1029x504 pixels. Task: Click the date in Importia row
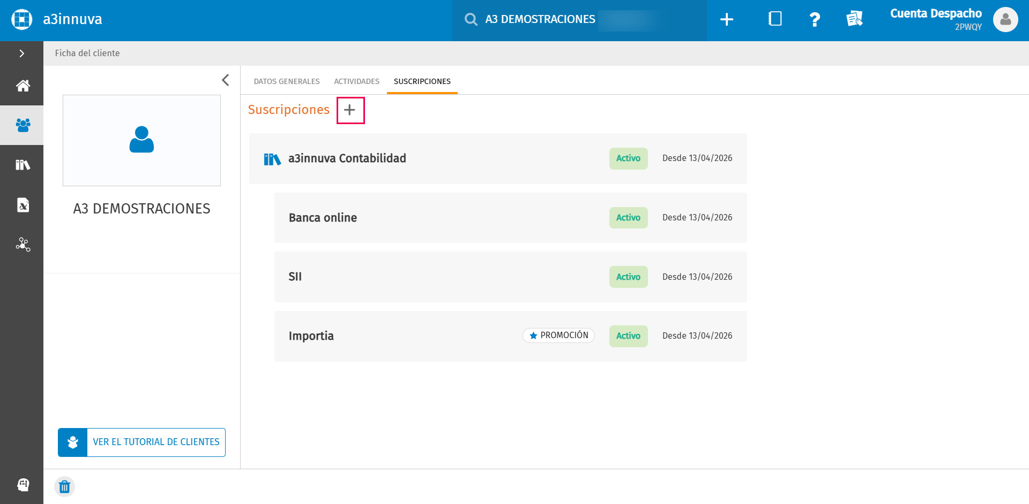(697, 336)
